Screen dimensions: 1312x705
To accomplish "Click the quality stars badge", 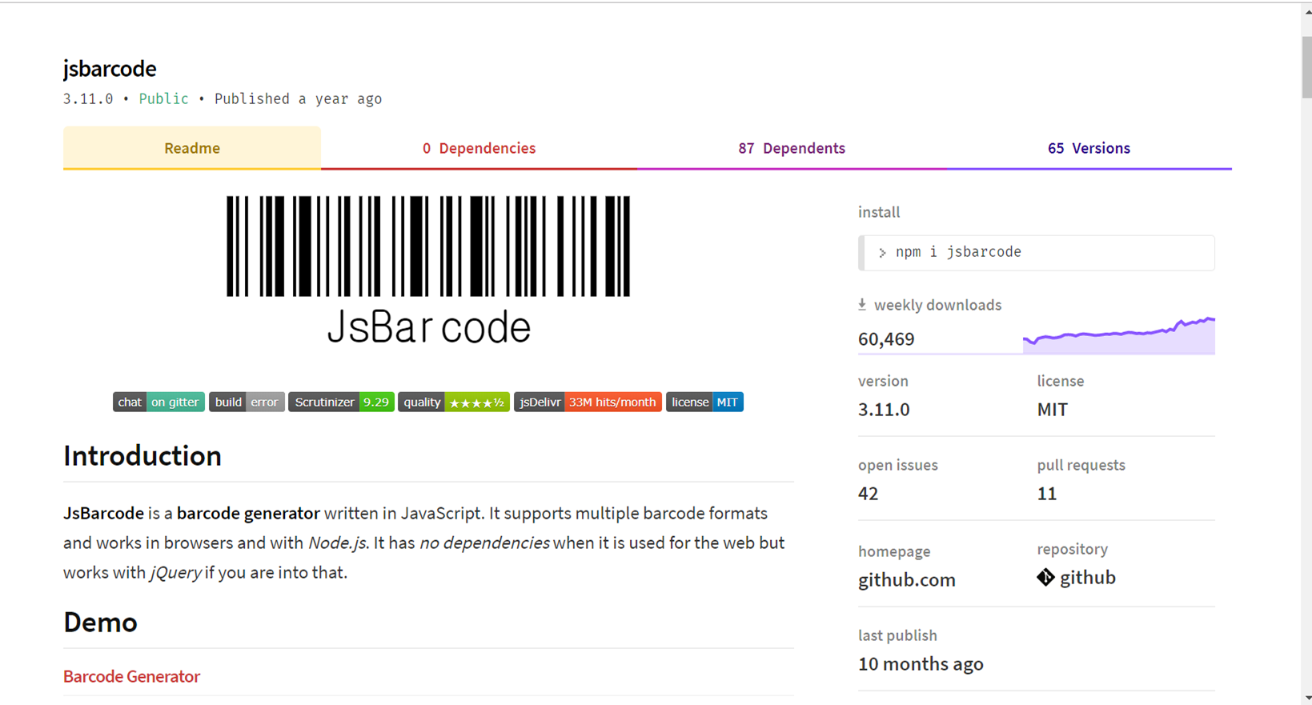I will [454, 402].
